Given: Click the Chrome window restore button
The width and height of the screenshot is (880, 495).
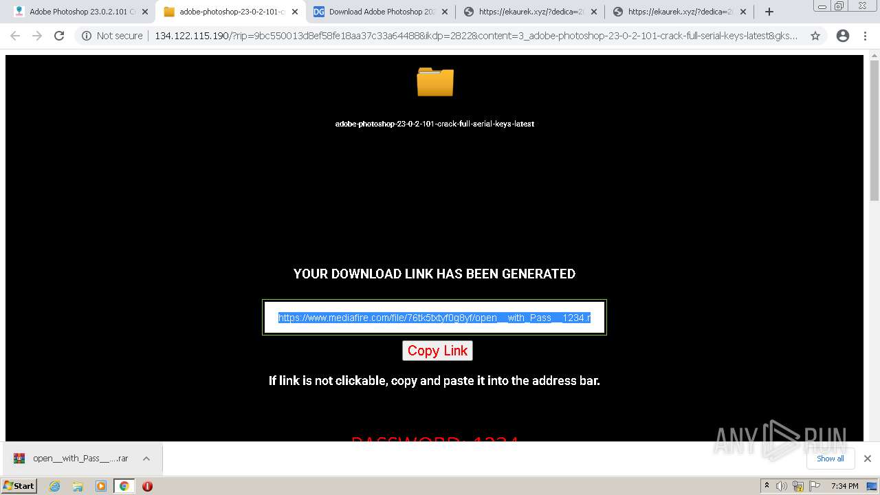Looking at the screenshot, I should tap(839, 6).
